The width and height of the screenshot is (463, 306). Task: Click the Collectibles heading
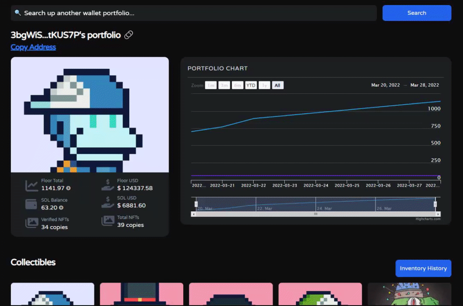[x=33, y=262]
